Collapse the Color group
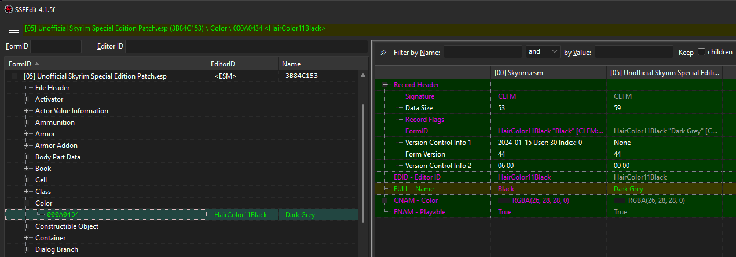Viewport: 736px width, 257px height. coord(27,203)
